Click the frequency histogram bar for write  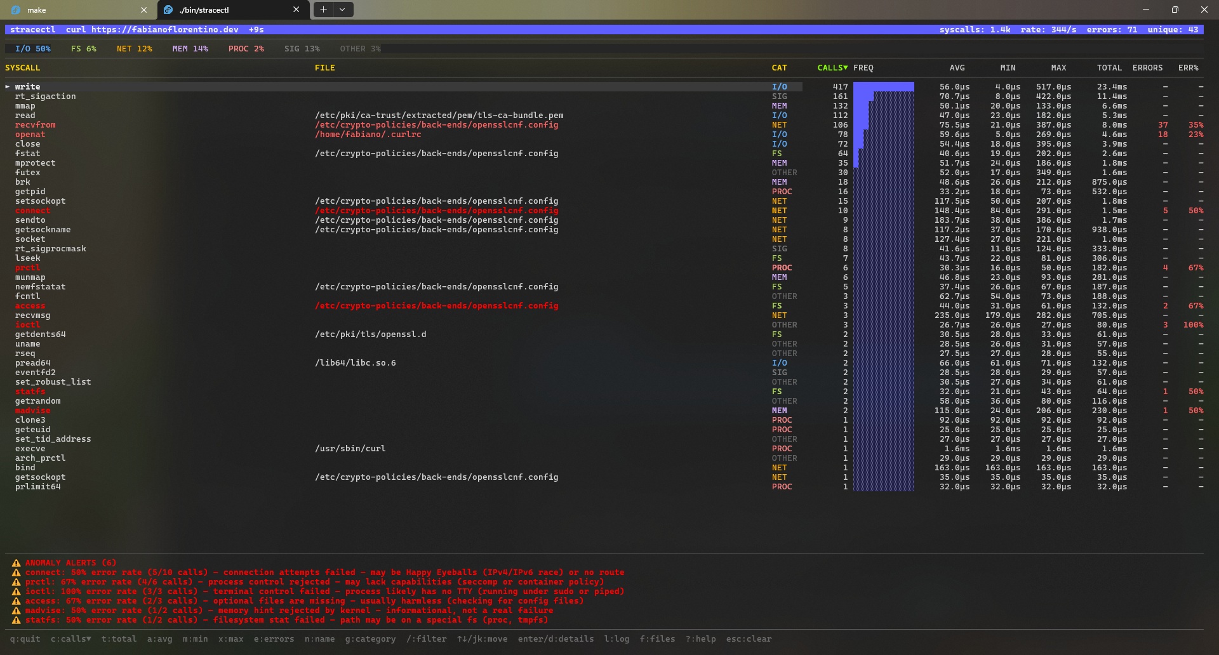tap(884, 86)
